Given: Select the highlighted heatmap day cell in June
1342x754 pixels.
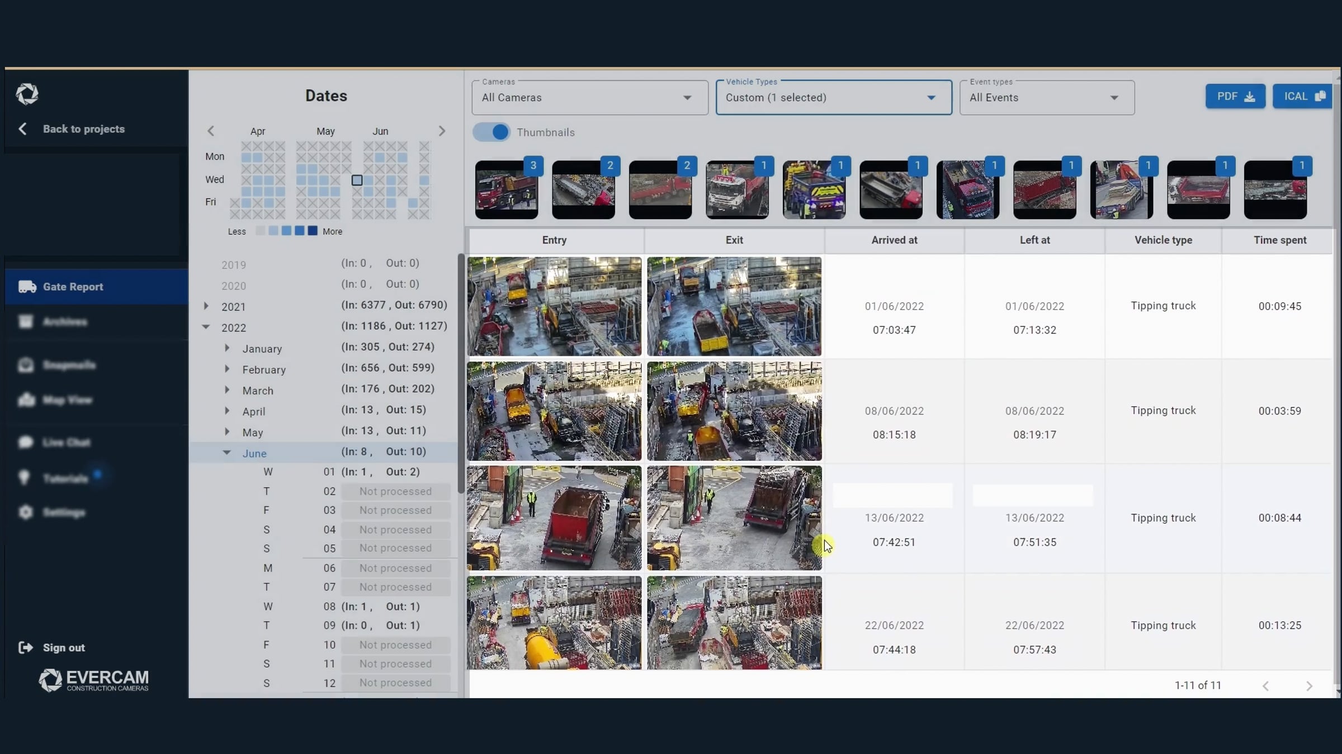Looking at the screenshot, I should [x=357, y=180].
